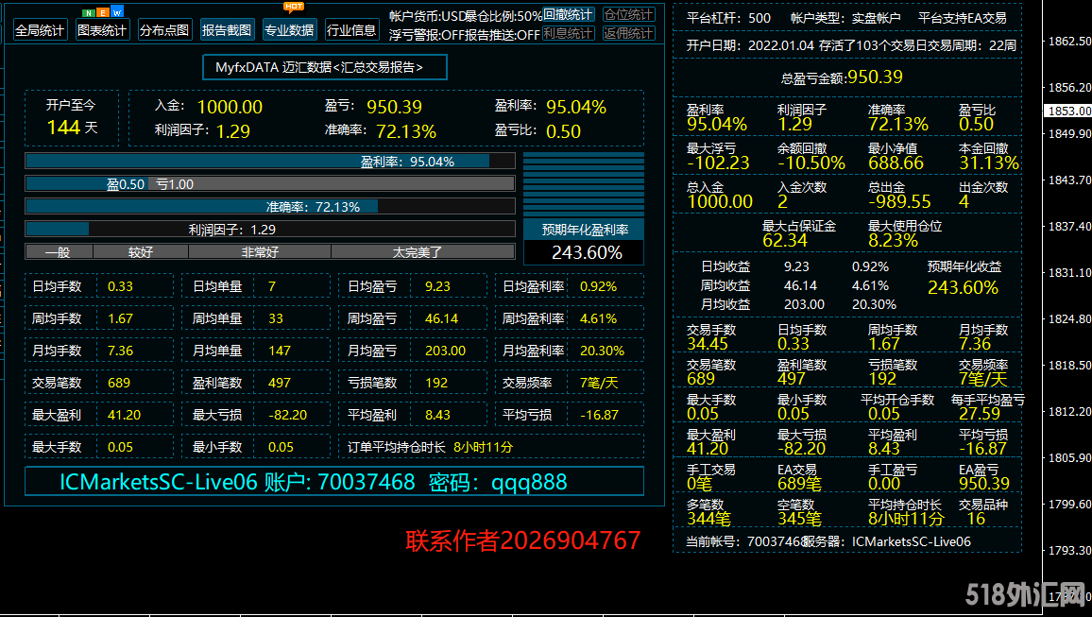Click the 周均盈亏 46.14 cell
The width and height of the screenshot is (1092, 617).
click(414, 318)
